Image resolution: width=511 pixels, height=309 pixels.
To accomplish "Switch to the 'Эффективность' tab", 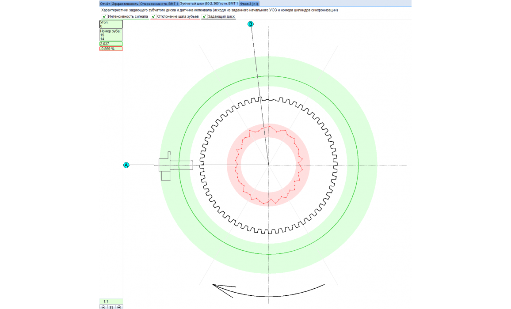I will click(x=125, y=4).
